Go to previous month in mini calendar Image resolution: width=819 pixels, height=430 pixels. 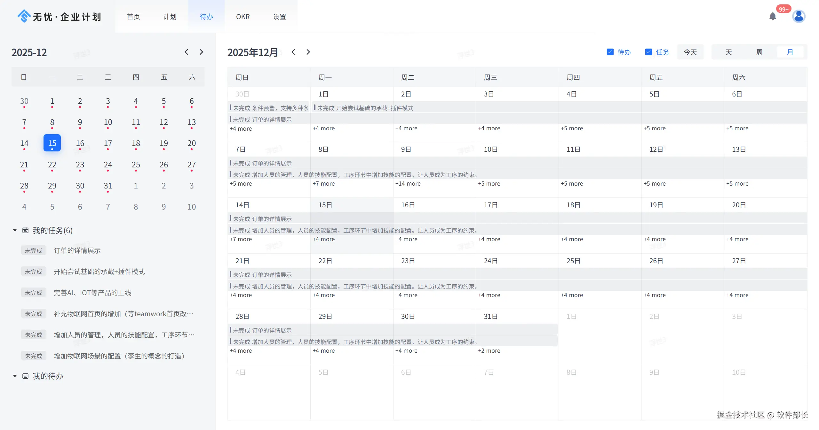click(x=187, y=52)
